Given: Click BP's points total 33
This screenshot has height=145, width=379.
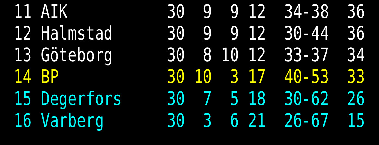Looking at the screenshot, I should (x=356, y=77).
